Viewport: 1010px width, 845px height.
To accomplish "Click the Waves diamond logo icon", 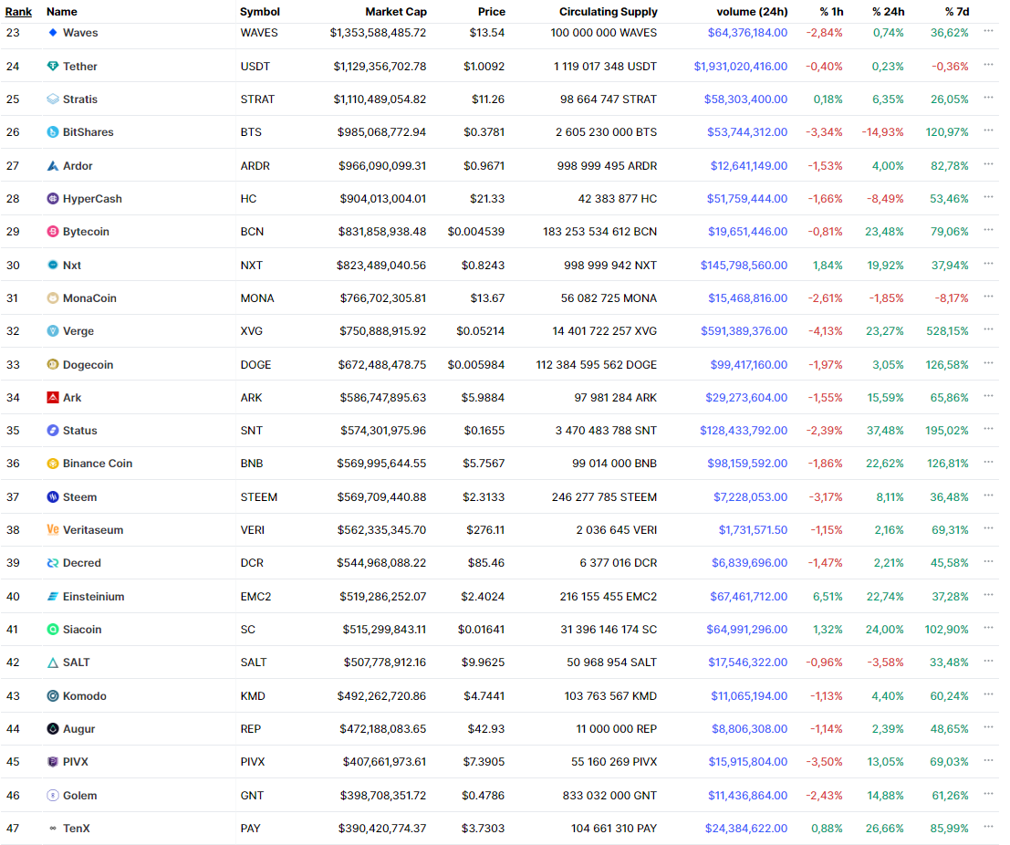I will 53,33.
